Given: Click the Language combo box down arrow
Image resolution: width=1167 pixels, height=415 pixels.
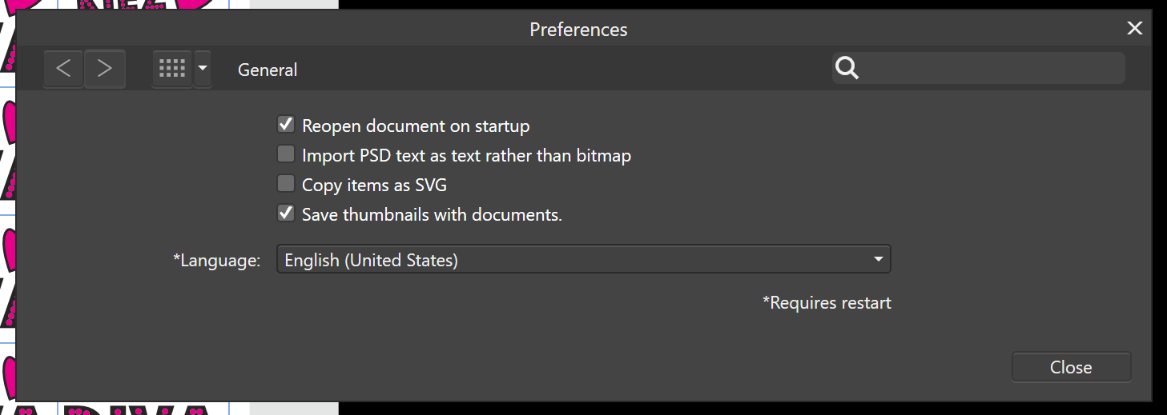Looking at the screenshot, I should tap(879, 260).
